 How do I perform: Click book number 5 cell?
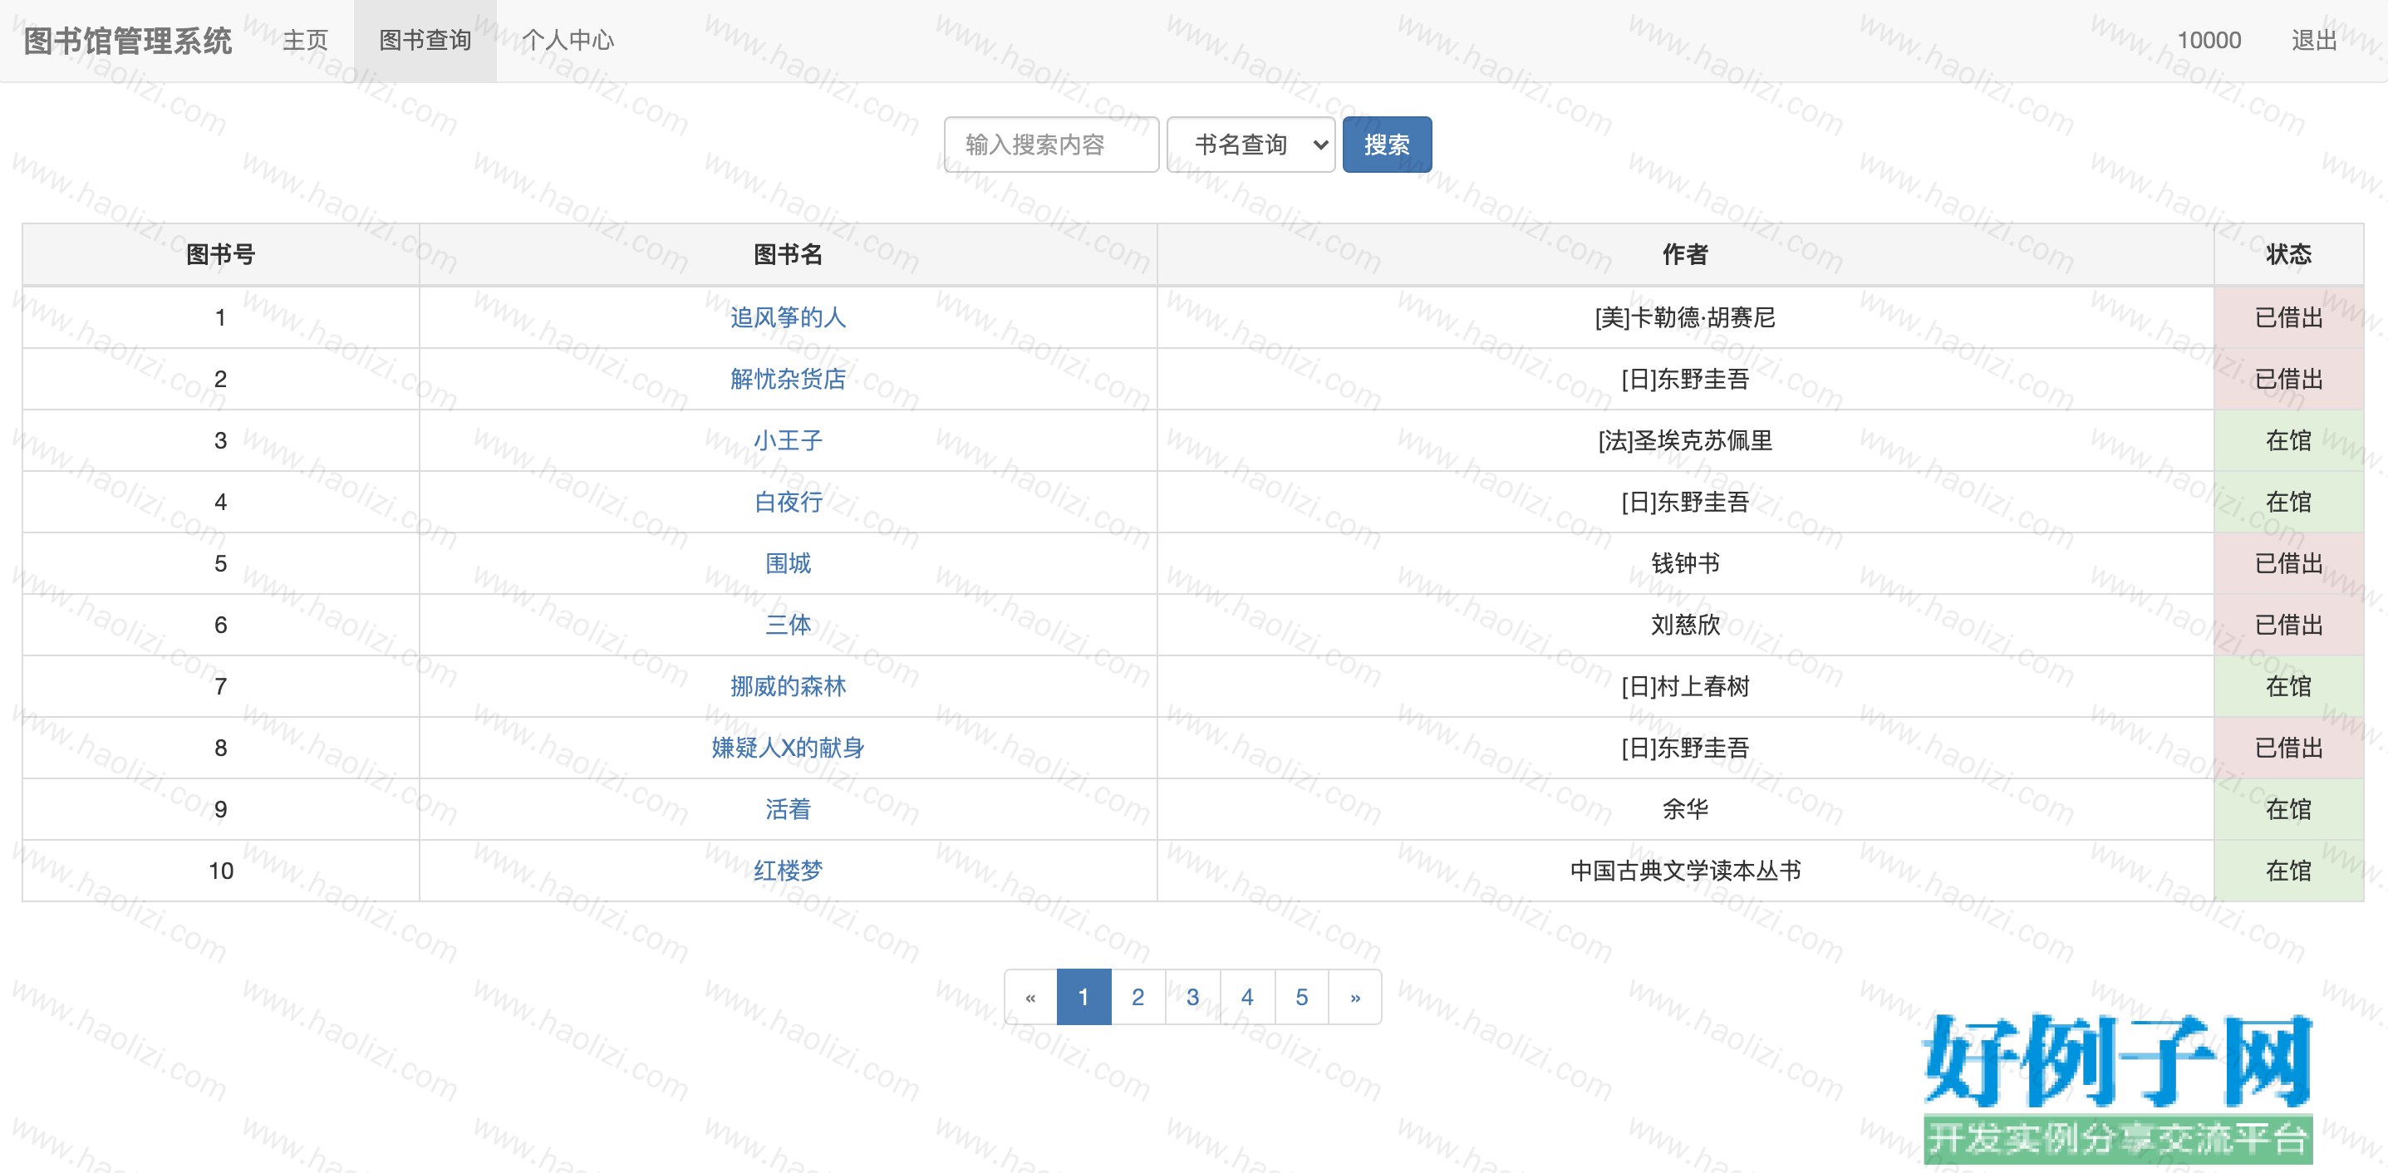pos(221,563)
